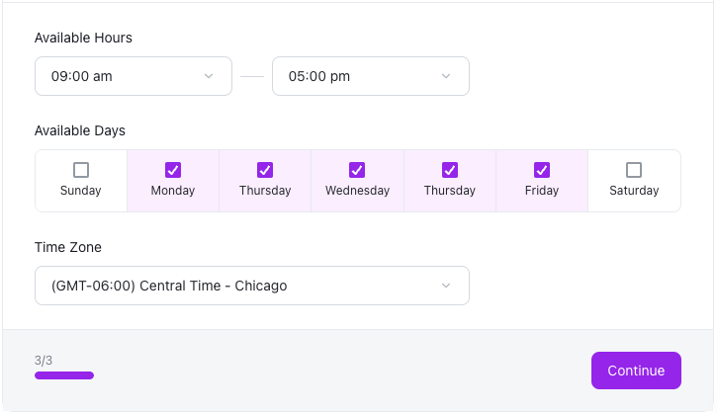
Task: Enable the Sunday checkbox
Action: (x=81, y=170)
